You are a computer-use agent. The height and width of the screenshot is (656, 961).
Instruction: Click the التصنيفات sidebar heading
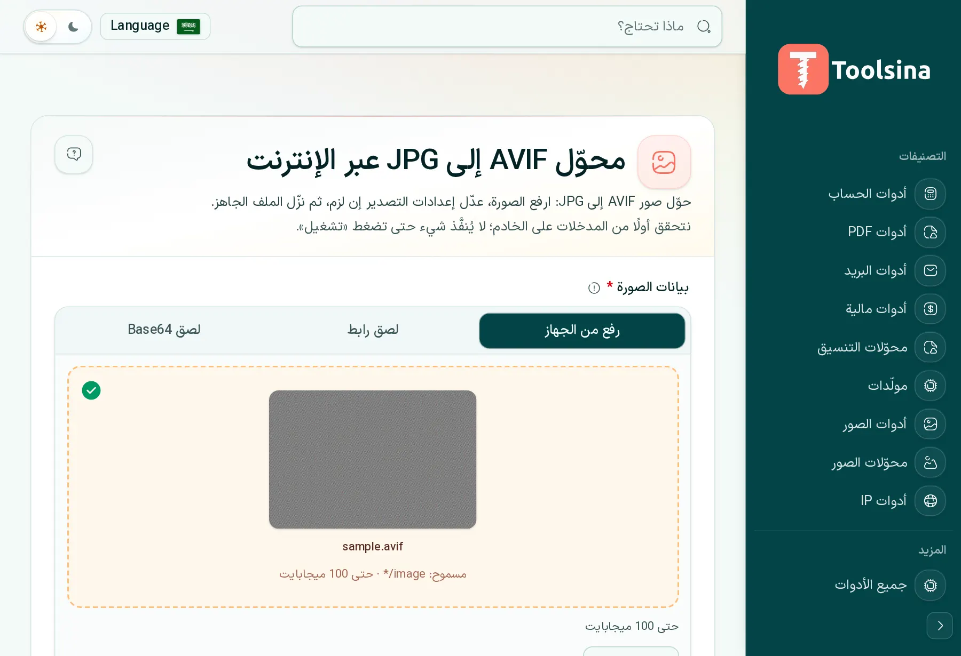922,156
